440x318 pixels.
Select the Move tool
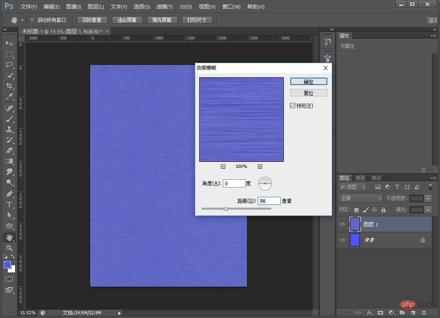(x=9, y=43)
